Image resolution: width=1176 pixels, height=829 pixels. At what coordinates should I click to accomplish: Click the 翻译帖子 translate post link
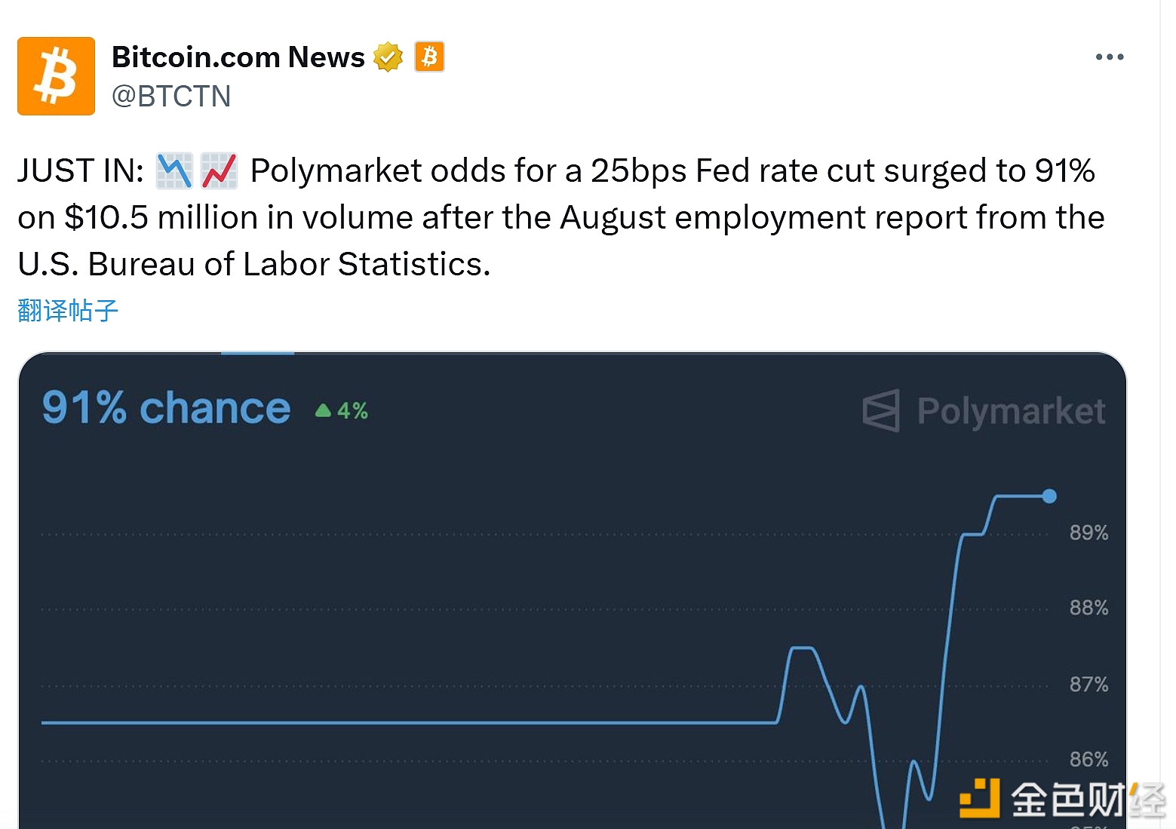pos(68,310)
